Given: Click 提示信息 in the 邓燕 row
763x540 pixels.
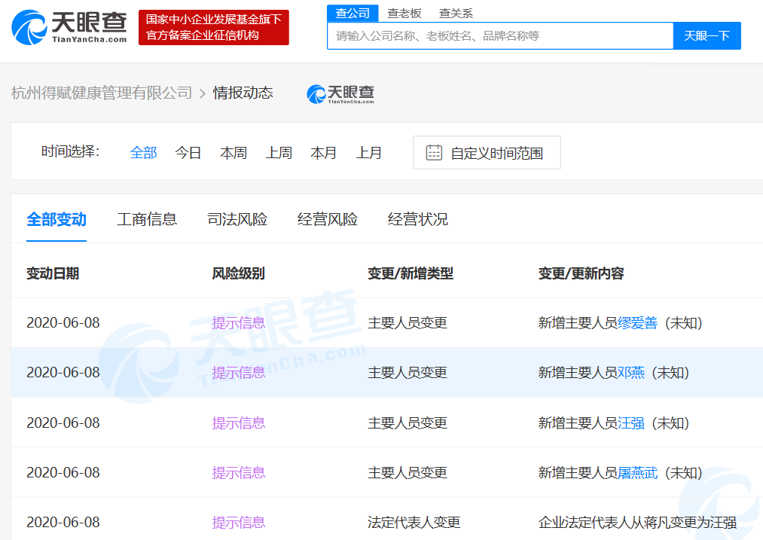Looking at the screenshot, I should 238,373.
